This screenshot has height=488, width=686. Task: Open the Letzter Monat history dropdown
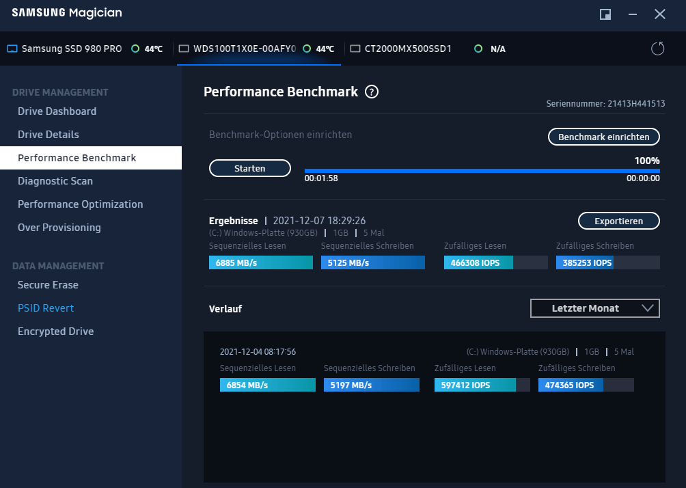click(x=595, y=308)
